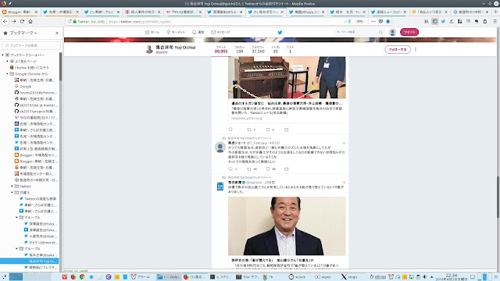Viewport: 500px width, 281px height.
Task: Expand the Twitter bookmark folder
Action: (x=12, y=186)
